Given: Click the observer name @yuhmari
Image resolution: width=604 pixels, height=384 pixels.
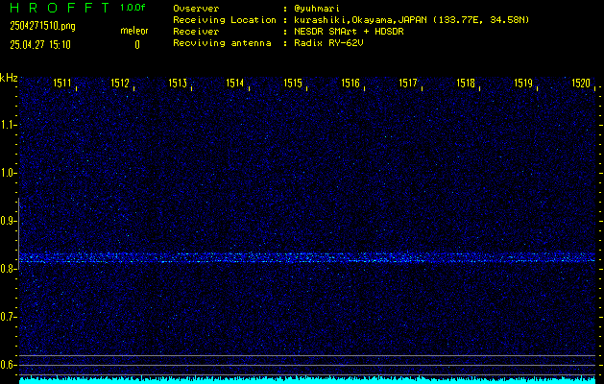Looking at the screenshot, I should [317, 9].
